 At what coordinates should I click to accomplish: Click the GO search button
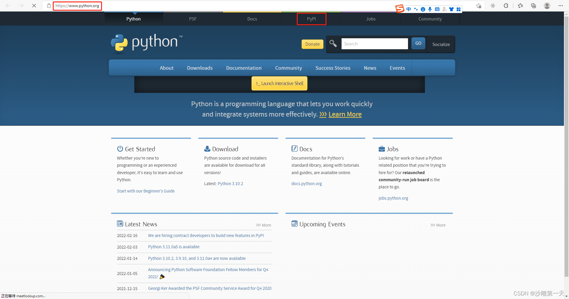point(418,43)
